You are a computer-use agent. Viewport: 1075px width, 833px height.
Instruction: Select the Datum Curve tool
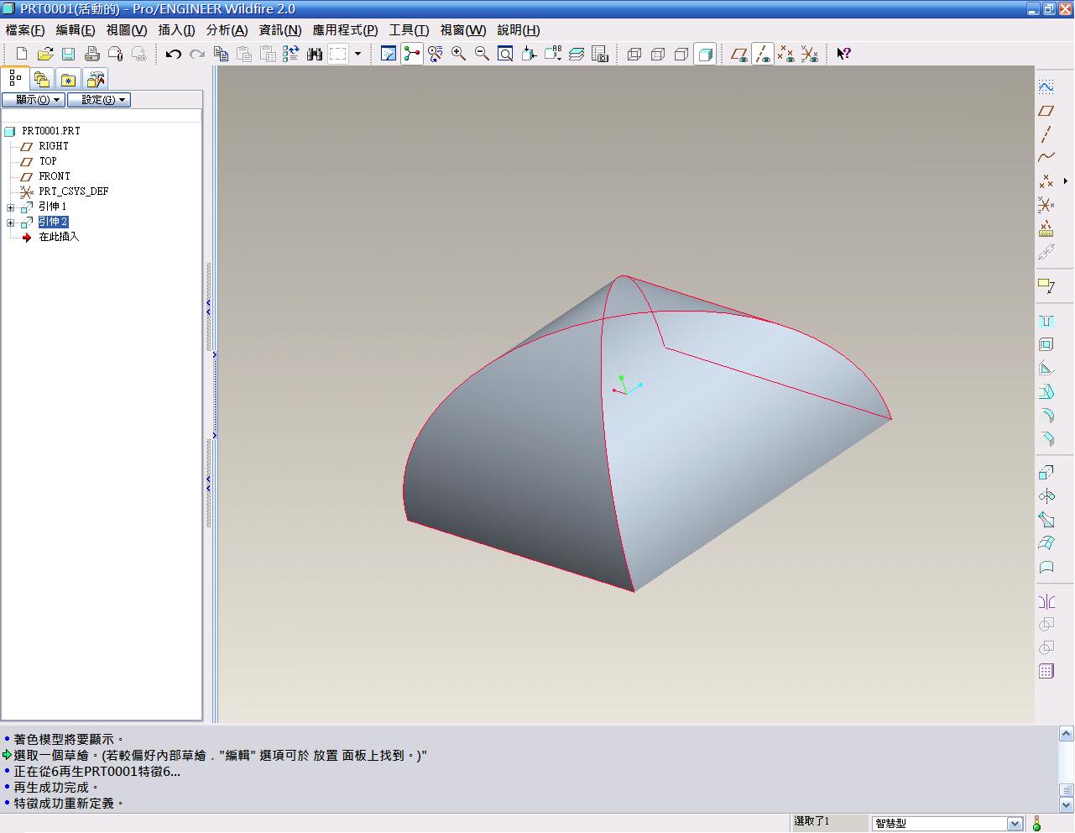coord(1046,157)
